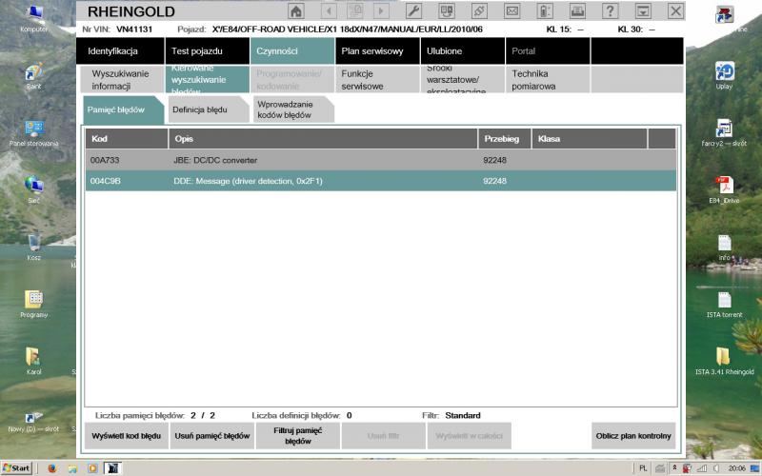Open the Portal main tab
The height and width of the screenshot is (476, 762).
coord(548,51)
